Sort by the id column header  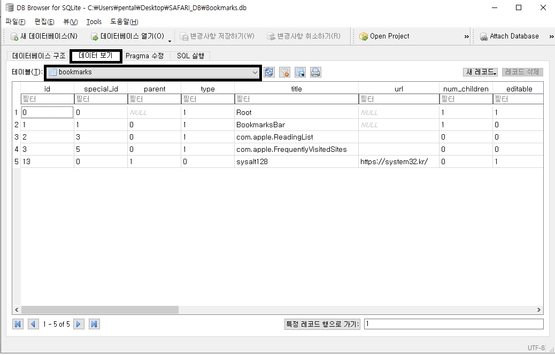pos(48,89)
